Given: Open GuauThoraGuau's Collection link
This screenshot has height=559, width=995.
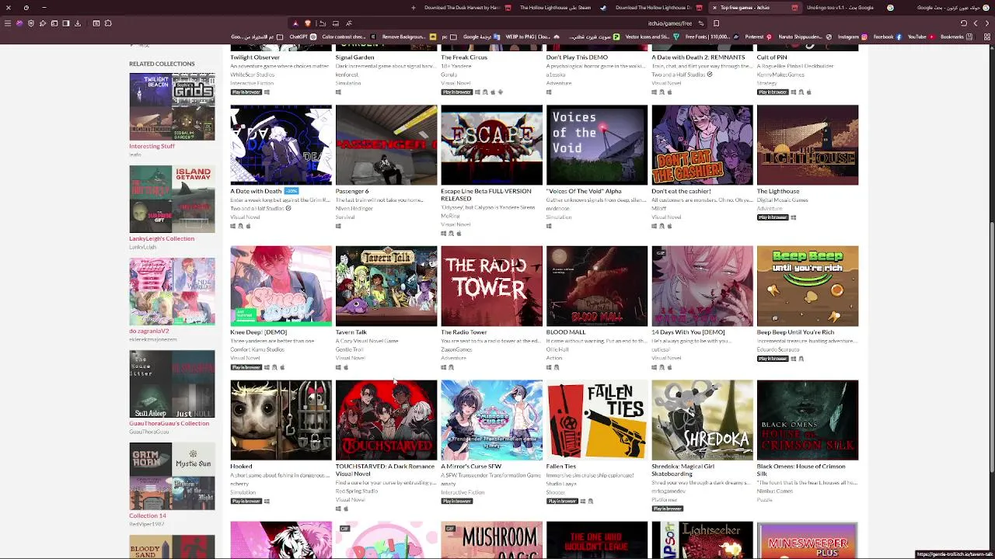Looking at the screenshot, I should [x=169, y=423].
